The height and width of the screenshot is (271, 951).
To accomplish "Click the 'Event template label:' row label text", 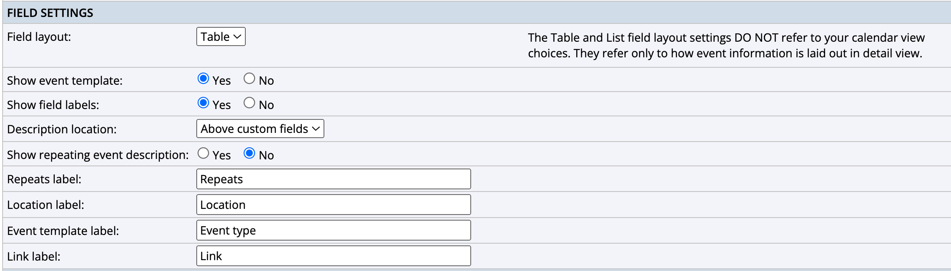I will 63,231.
